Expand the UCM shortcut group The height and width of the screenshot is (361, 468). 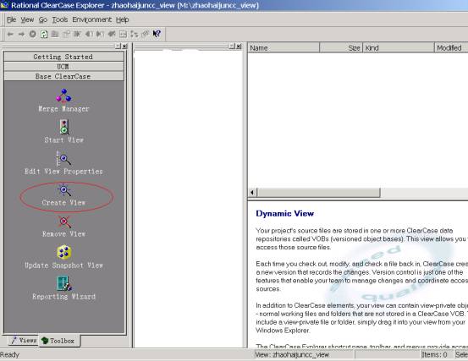[63, 67]
